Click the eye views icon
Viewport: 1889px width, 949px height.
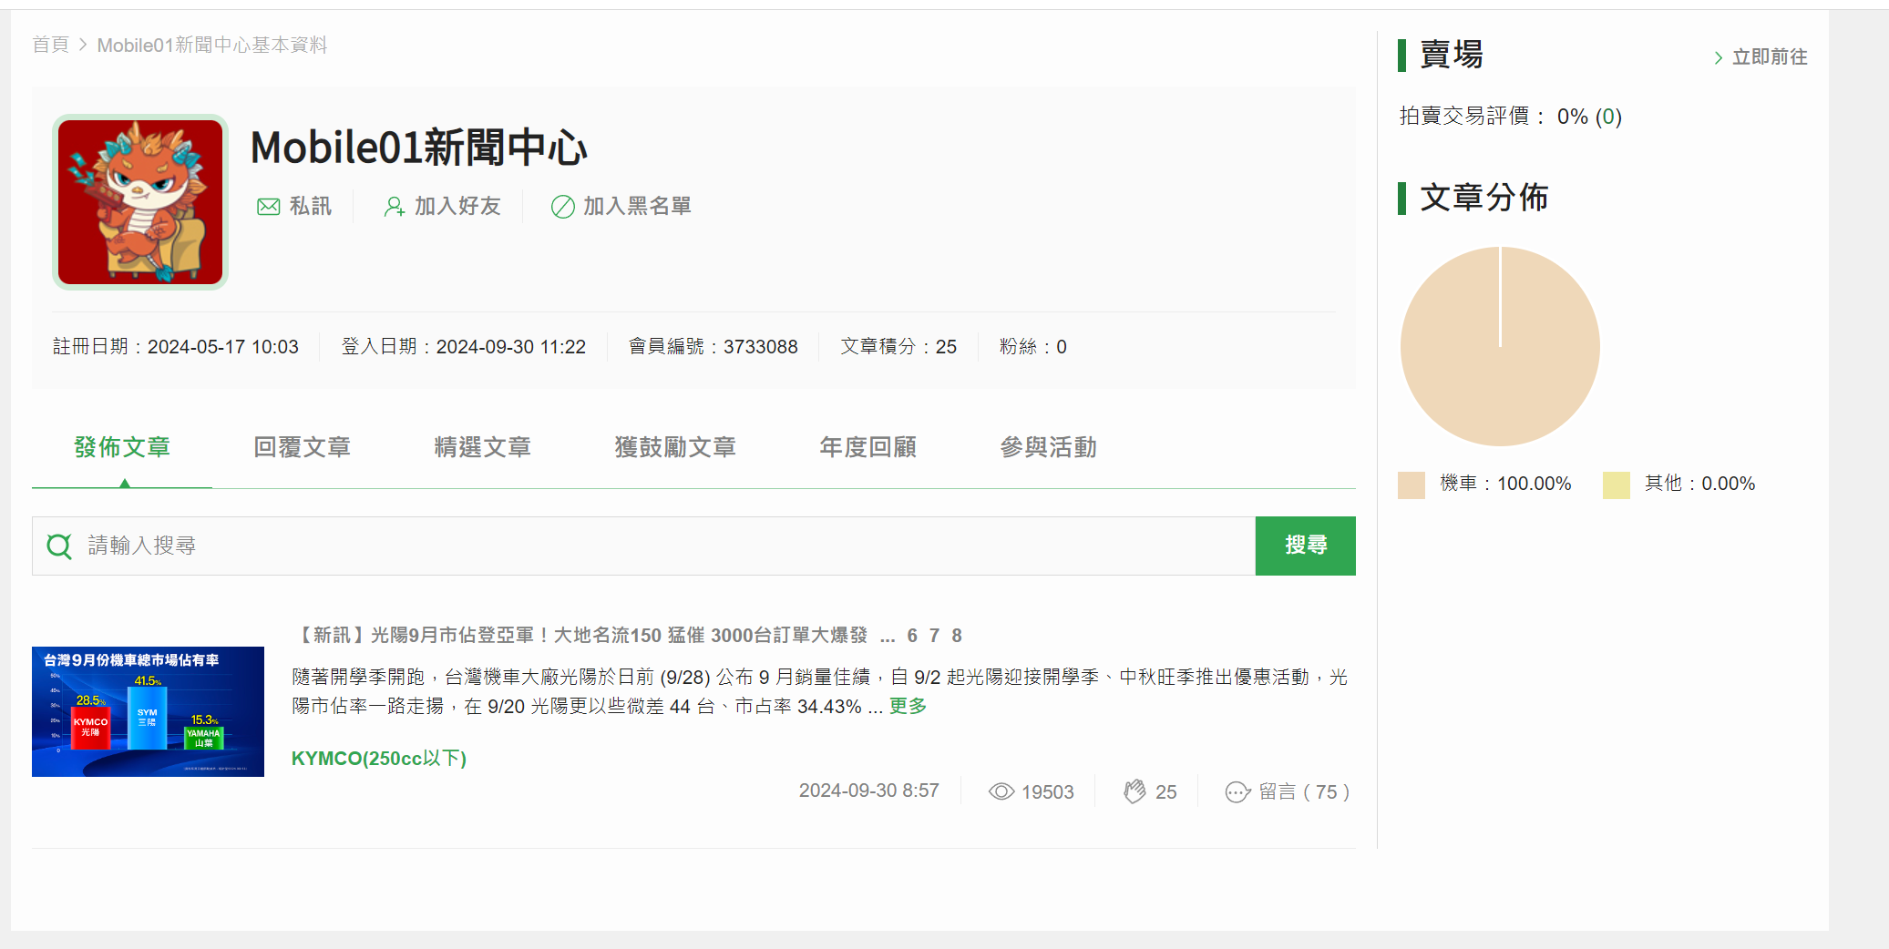1001,791
